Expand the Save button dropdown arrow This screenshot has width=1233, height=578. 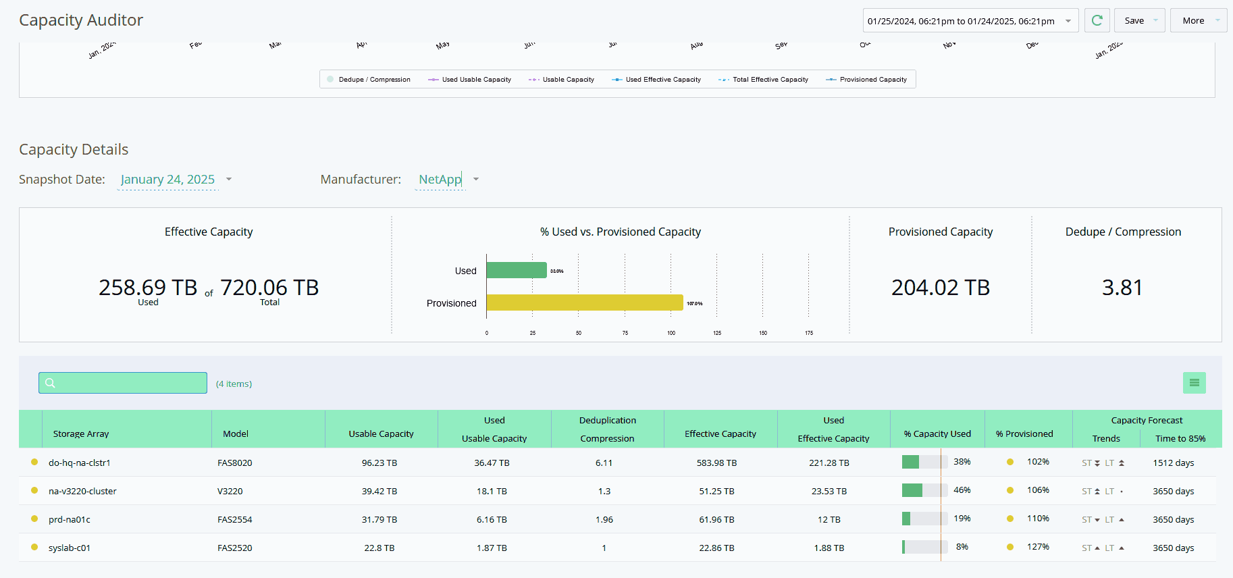[x=1155, y=20]
